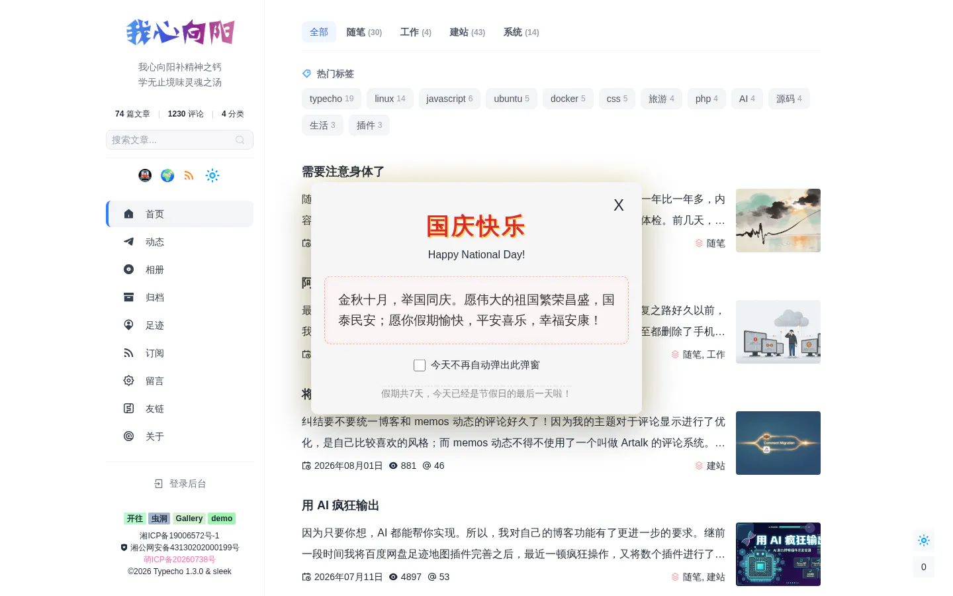
Task: Click the typecho 19 tag
Action: (332, 99)
